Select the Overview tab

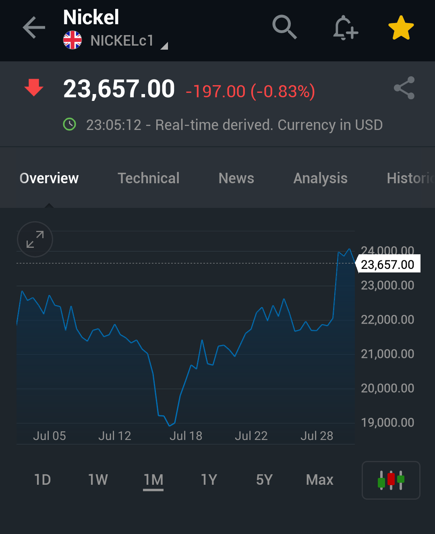49,178
